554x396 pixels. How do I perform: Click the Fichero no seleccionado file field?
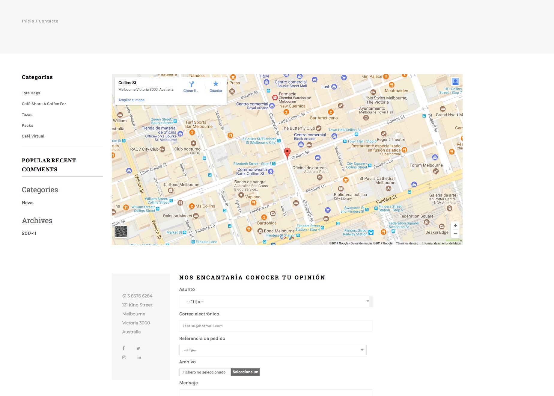click(205, 372)
